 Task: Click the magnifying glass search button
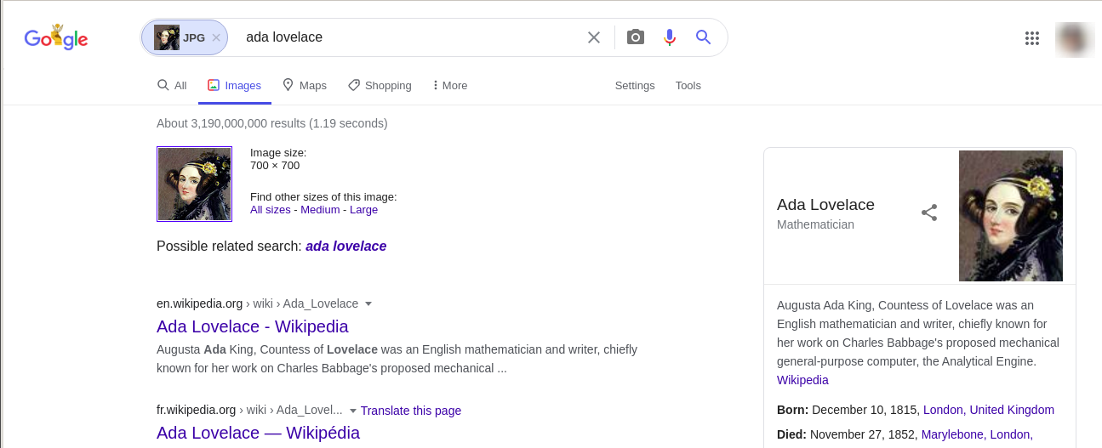pos(703,37)
